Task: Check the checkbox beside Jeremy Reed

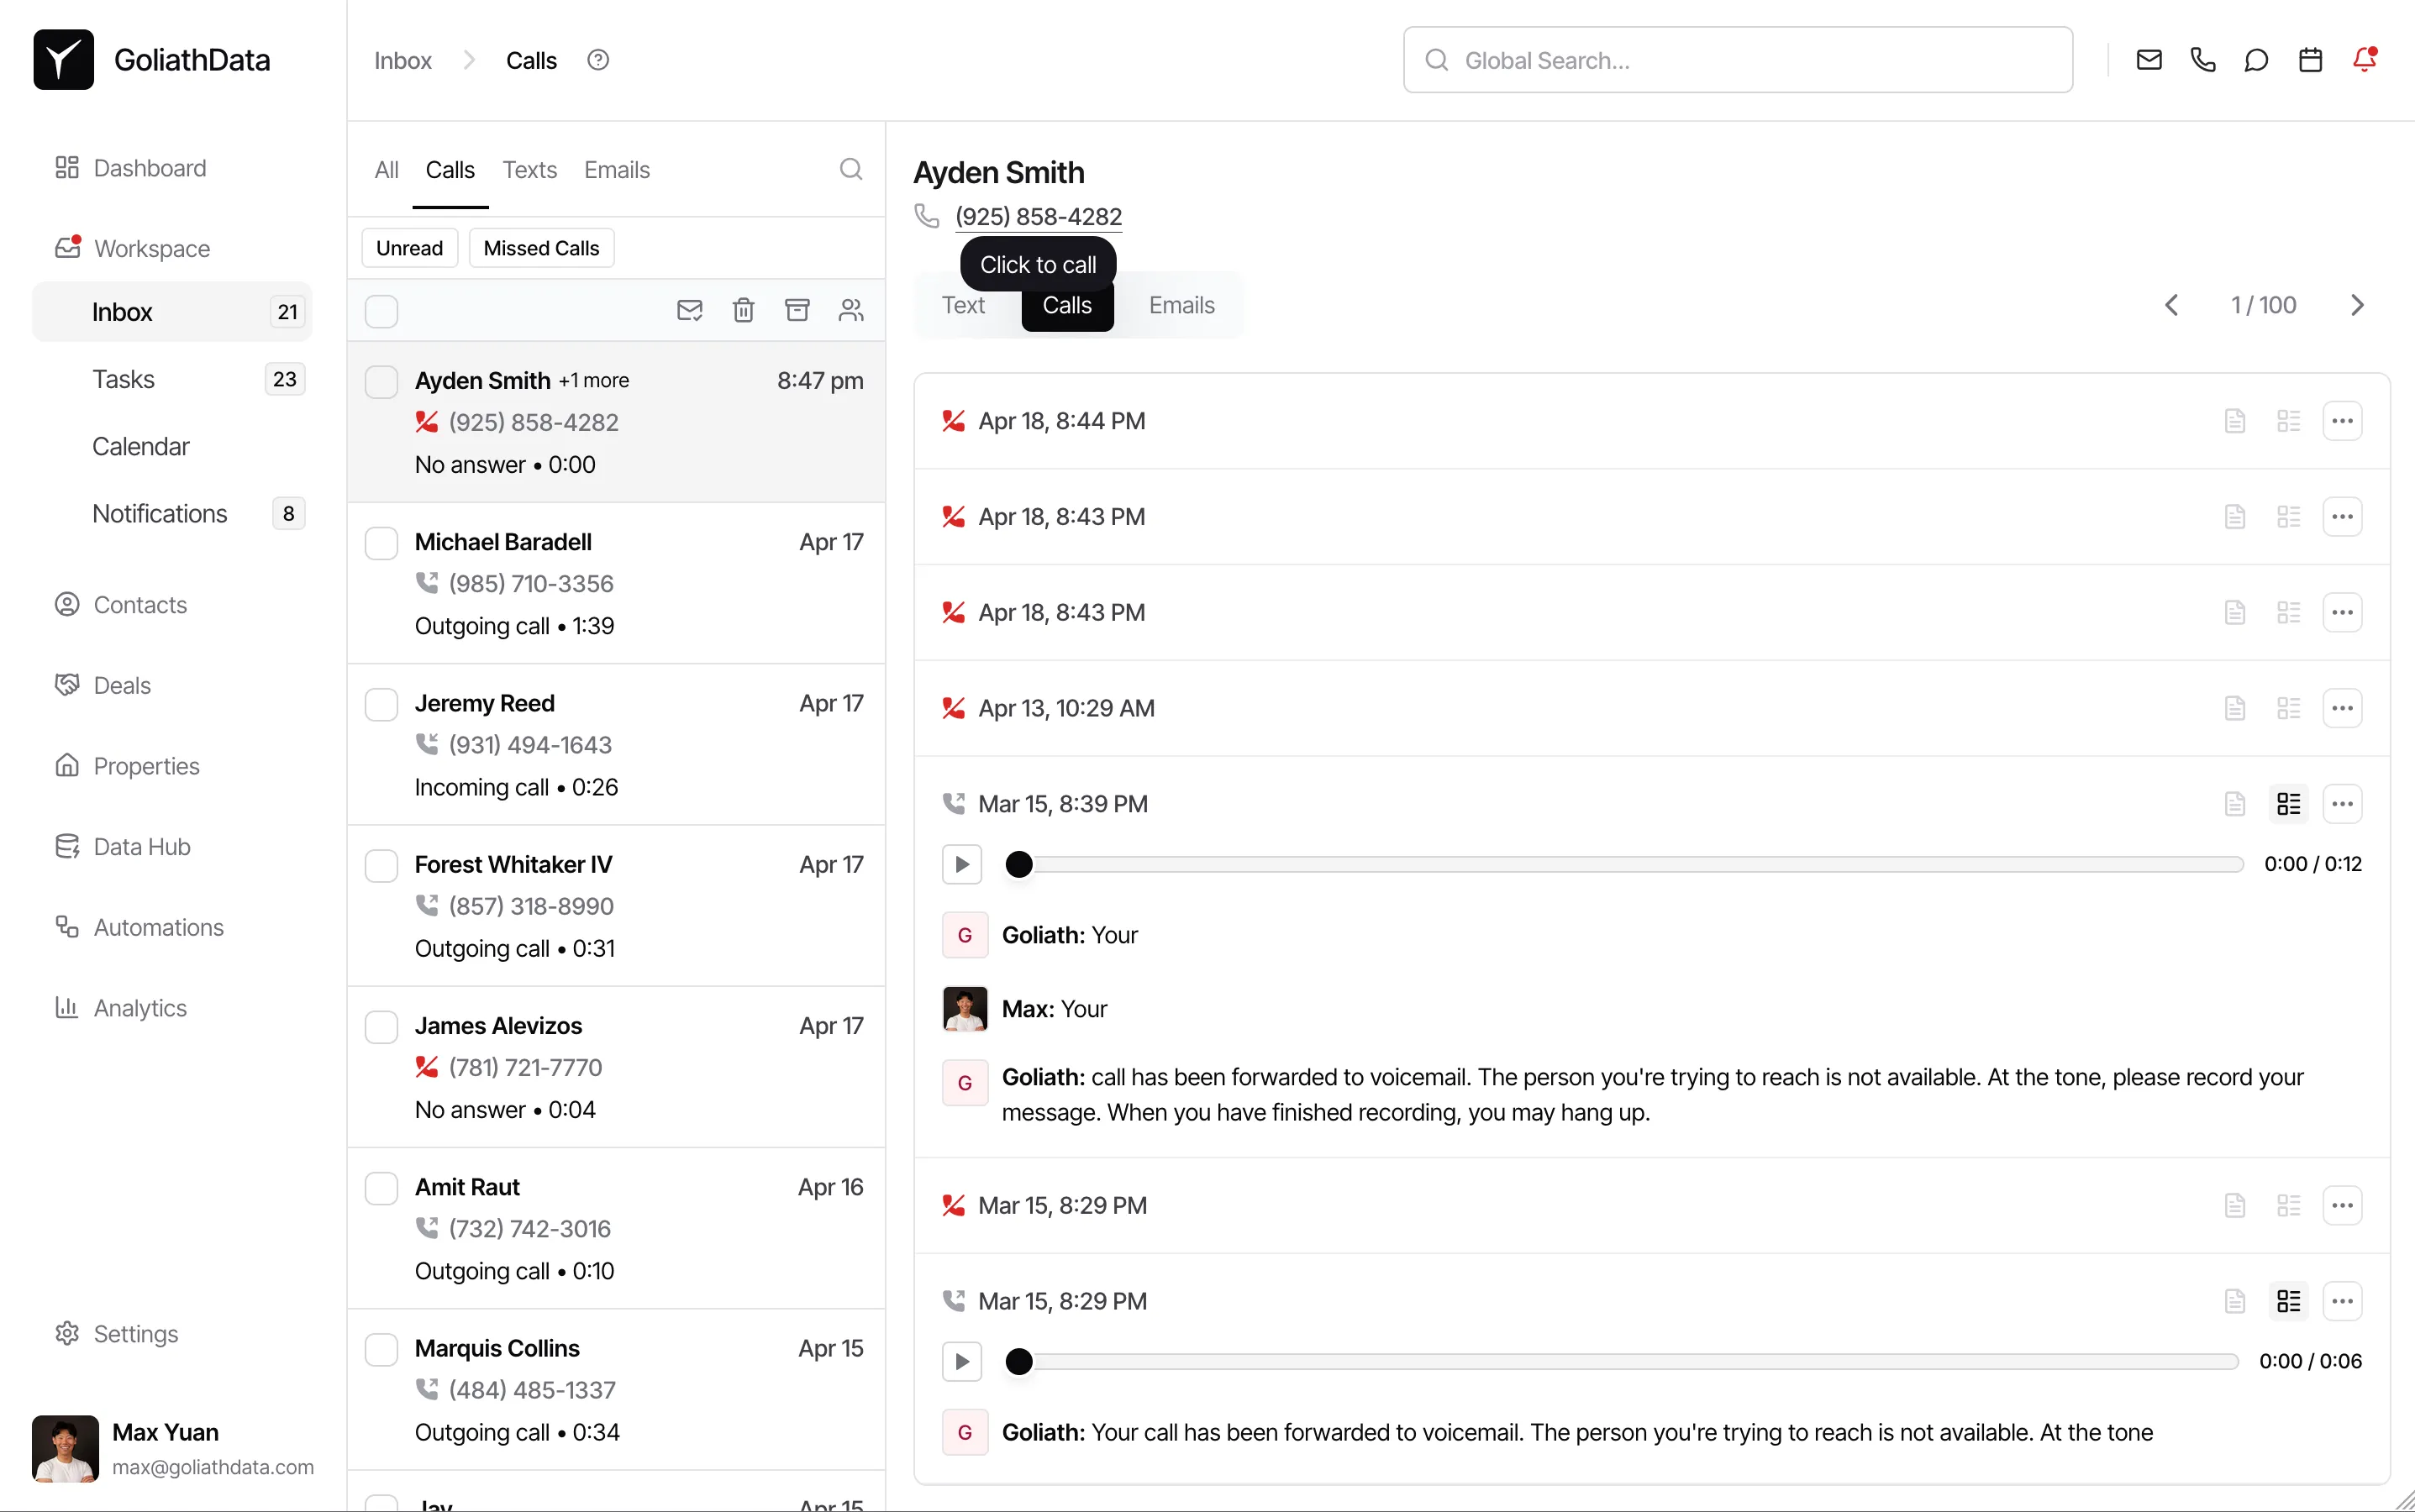Action: click(x=381, y=704)
